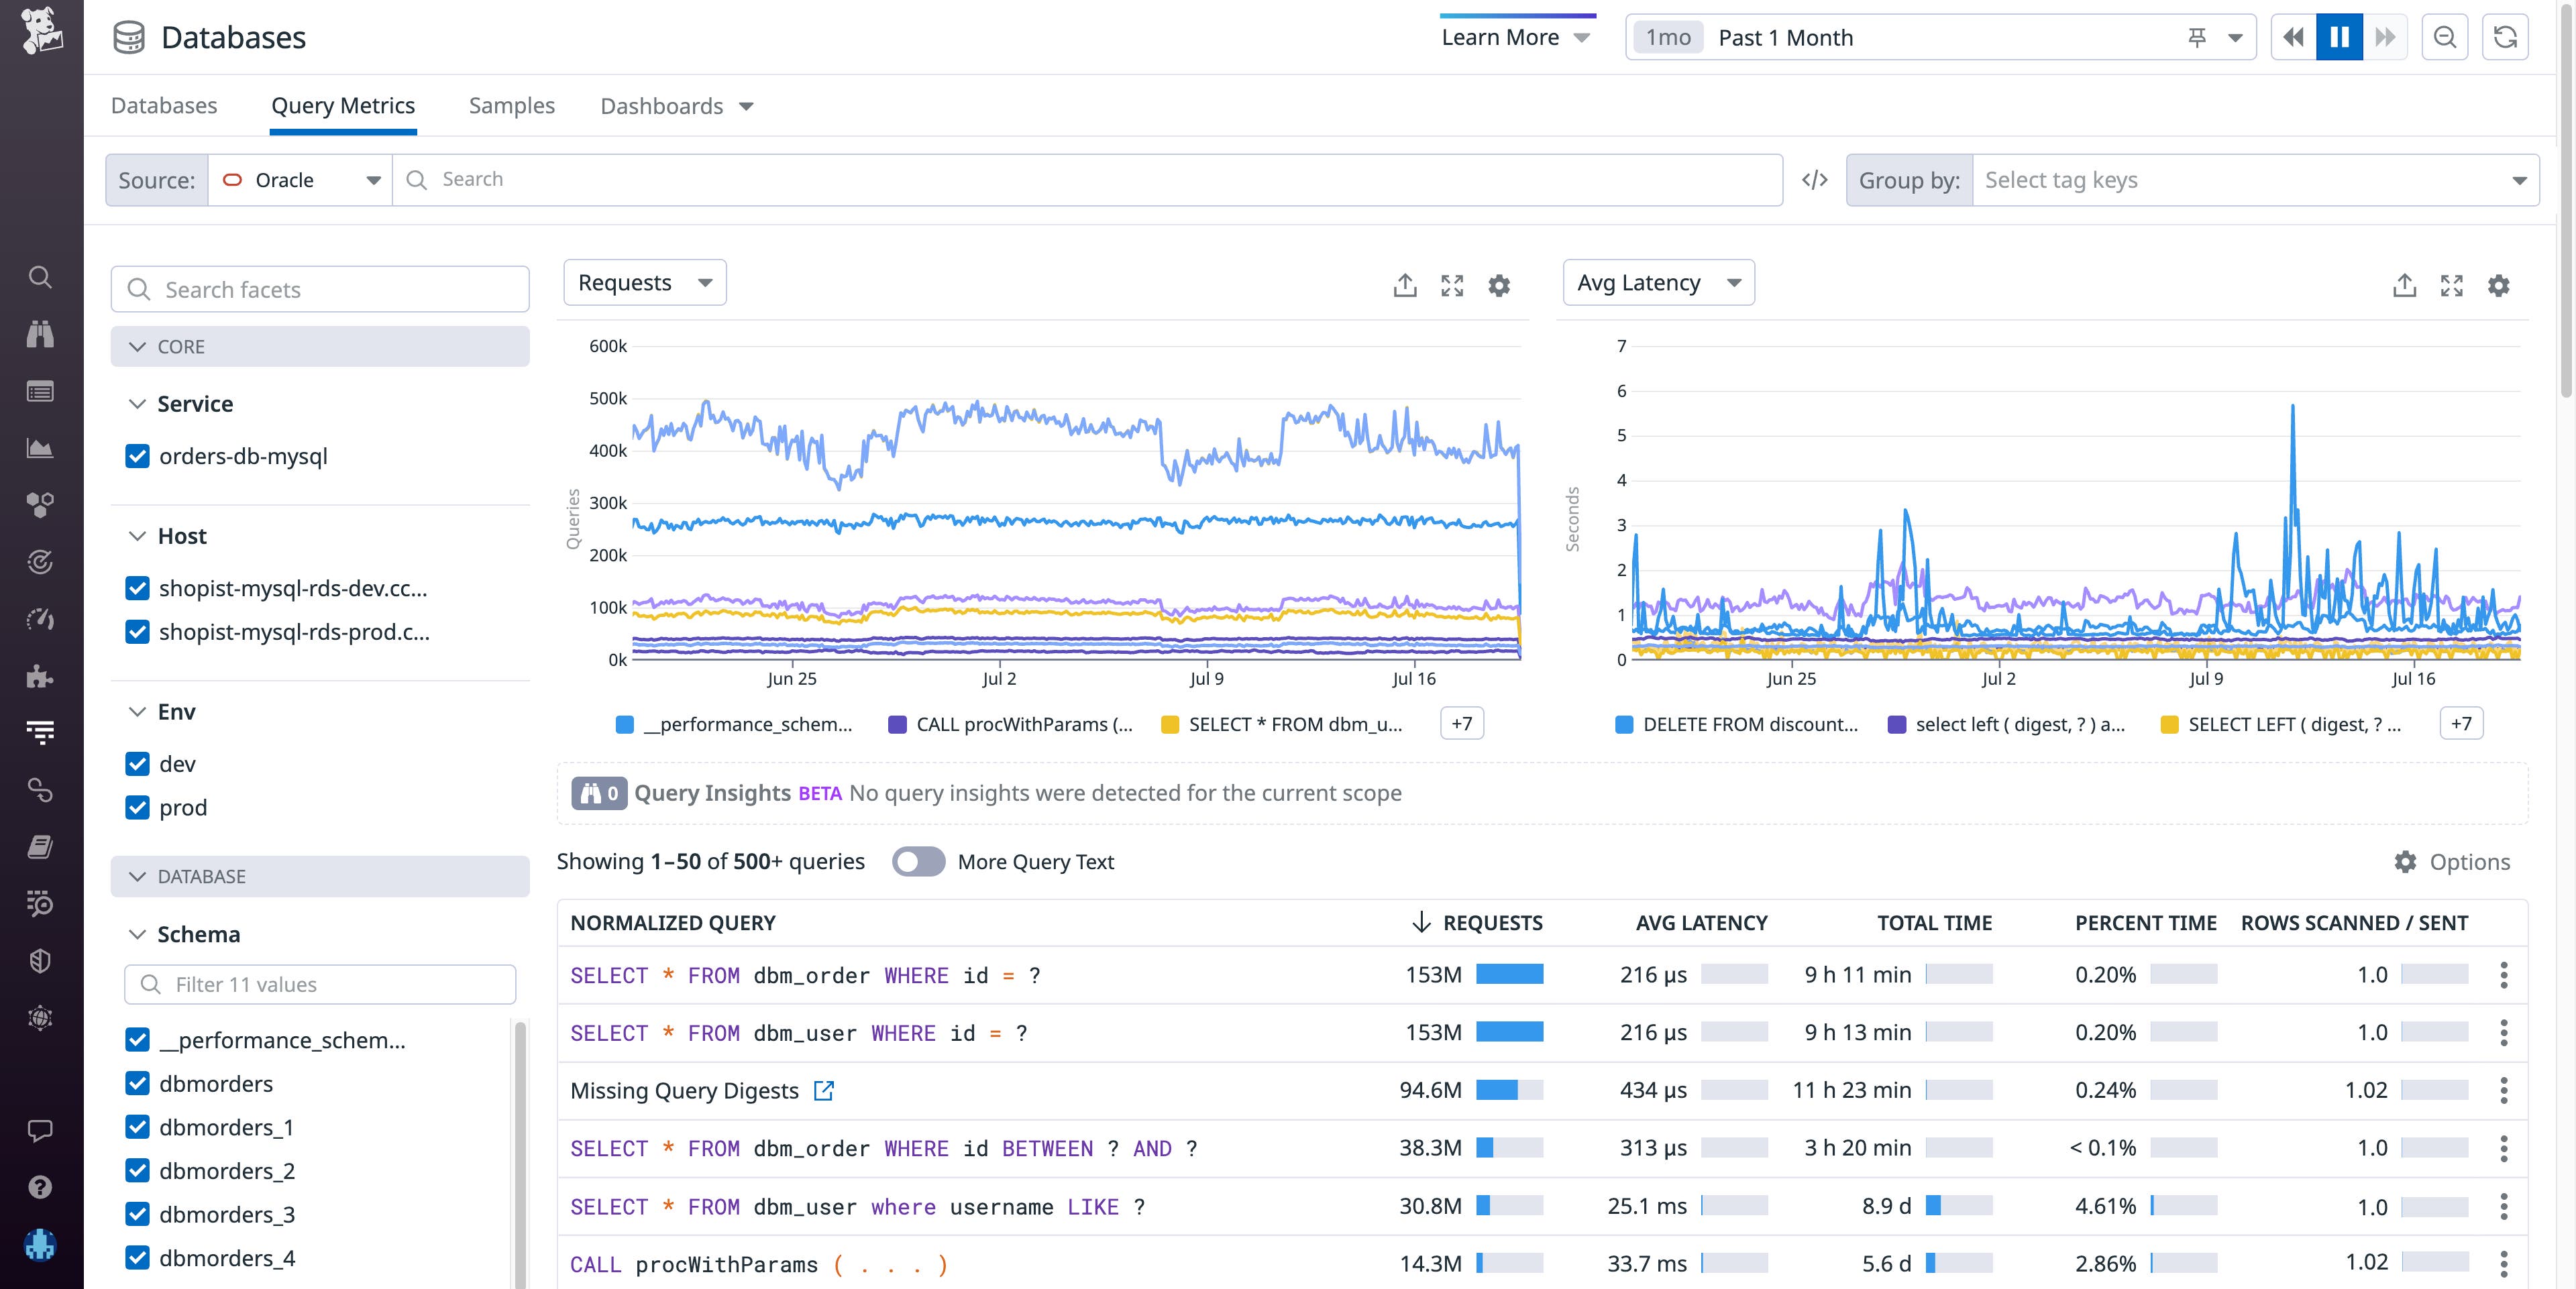Select the Metrics graph icon in sidebar
This screenshot has height=1289, width=2576.
click(40, 448)
